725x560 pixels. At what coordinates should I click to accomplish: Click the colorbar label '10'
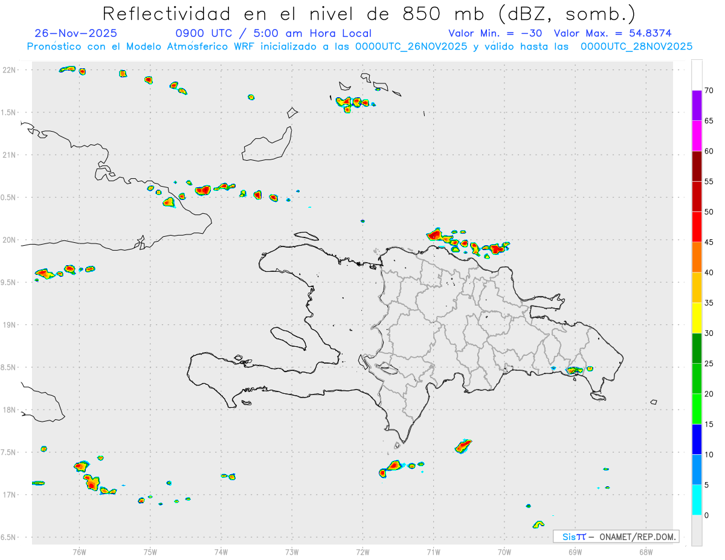709,454
